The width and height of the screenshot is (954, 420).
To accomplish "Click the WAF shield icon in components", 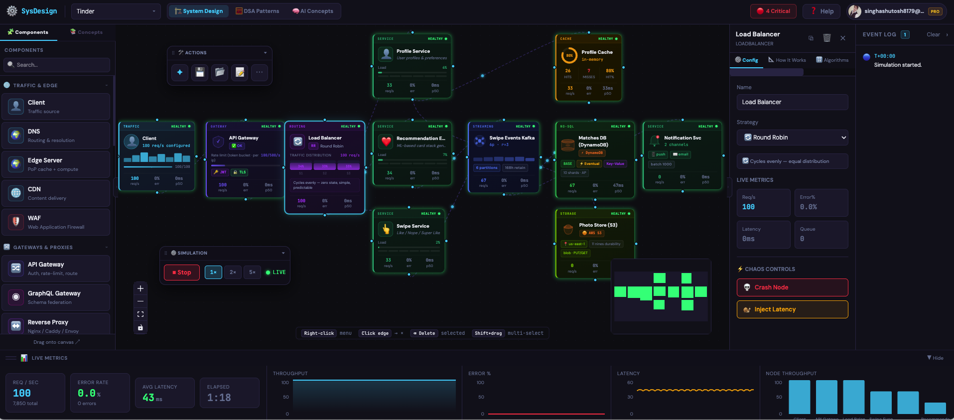I will pos(16,222).
